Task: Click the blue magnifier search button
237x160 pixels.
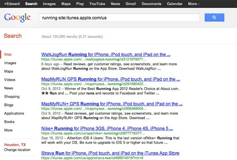Action: click(214, 18)
